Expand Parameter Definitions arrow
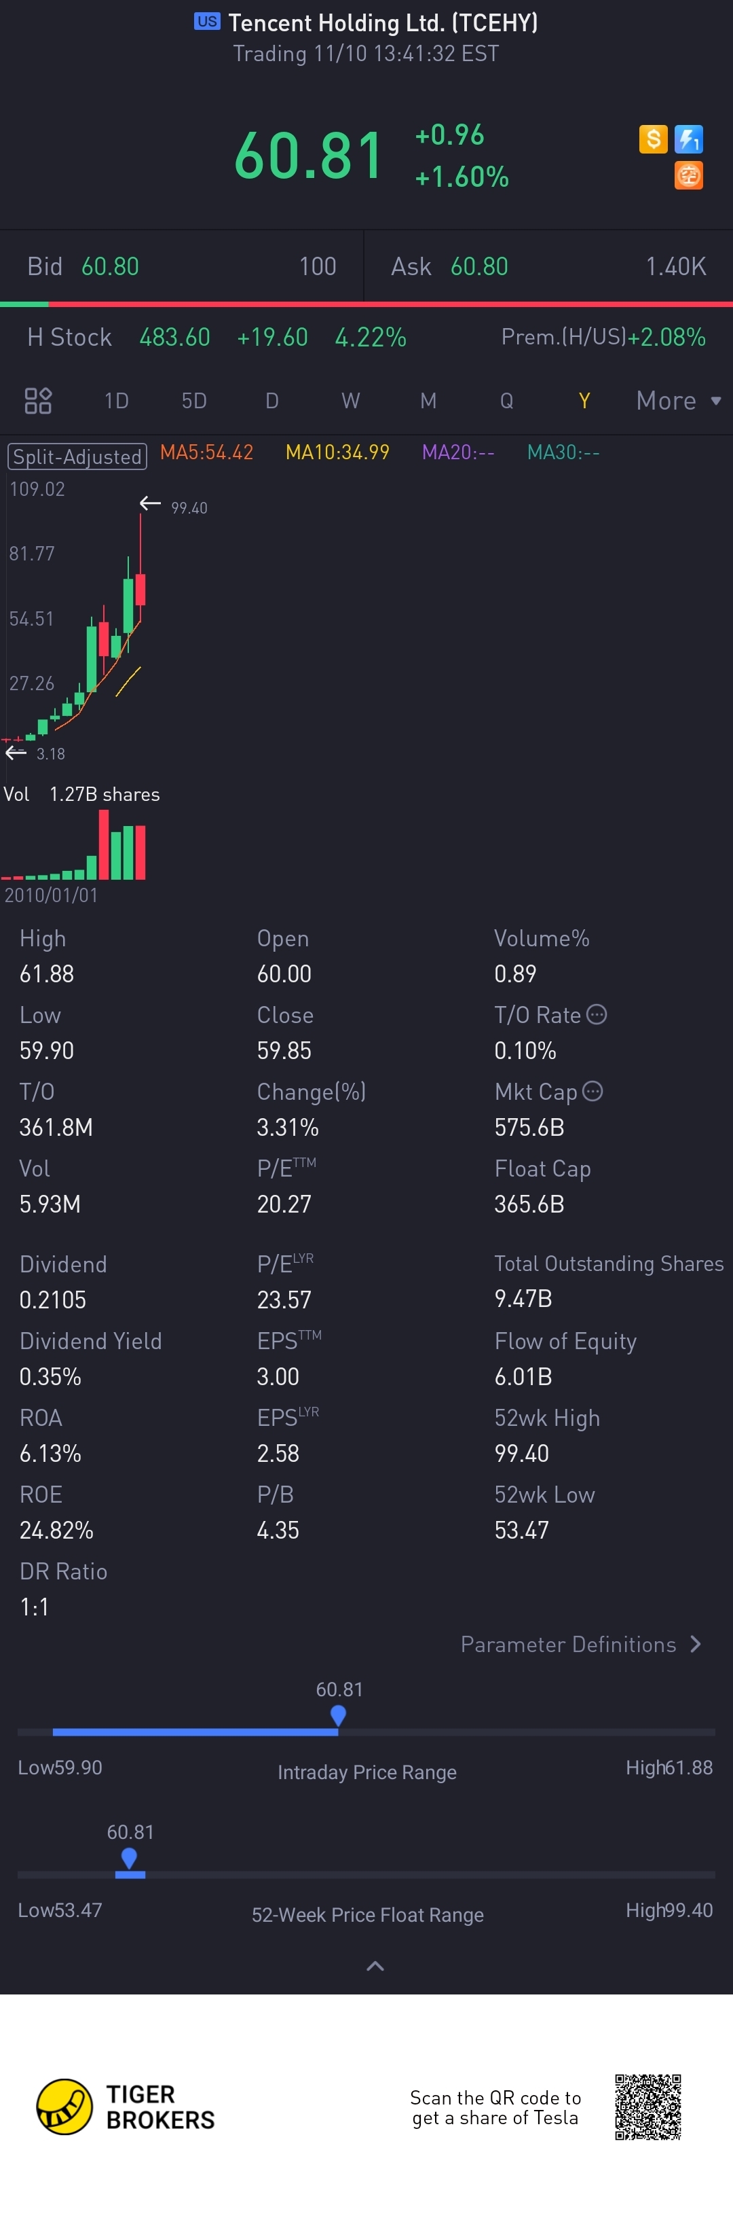Image resolution: width=733 pixels, height=2220 pixels. click(x=696, y=1645)
